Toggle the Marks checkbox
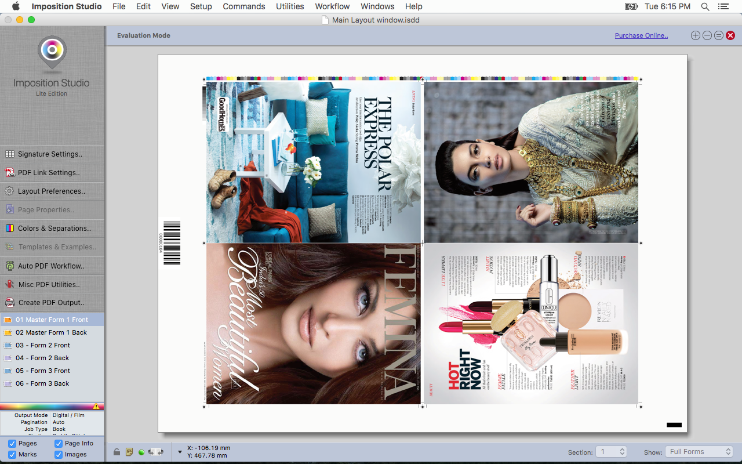Viewport: 742px width, 464px height. click(12, 454)
